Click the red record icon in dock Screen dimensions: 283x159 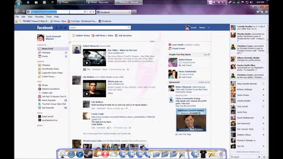(x=105, y=154)
